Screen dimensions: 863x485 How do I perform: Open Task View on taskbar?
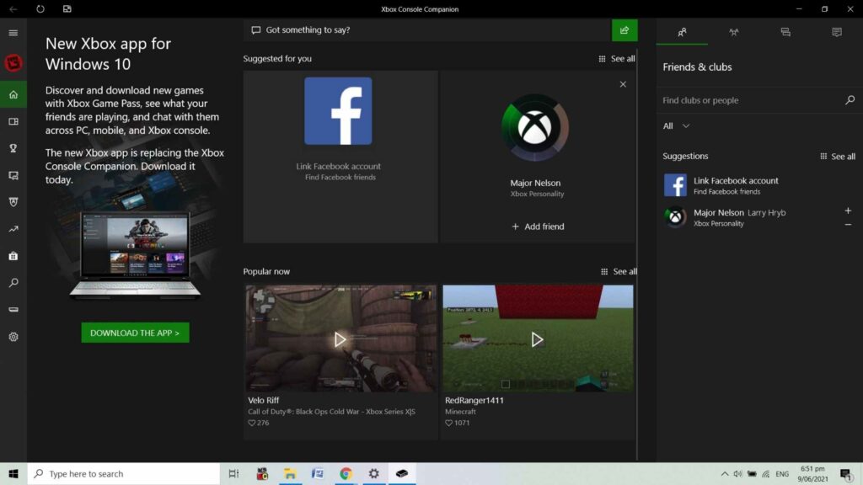(233, 473)
